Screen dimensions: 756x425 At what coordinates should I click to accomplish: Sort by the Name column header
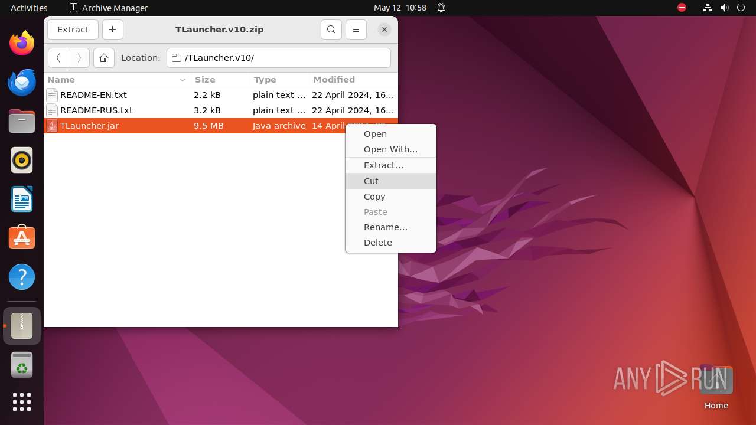click(116, 80)
